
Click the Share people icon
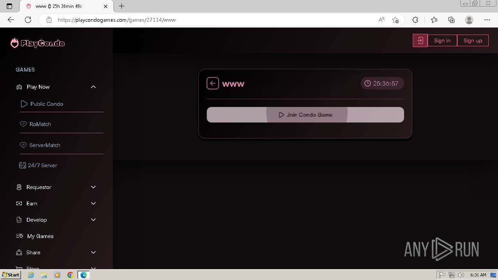click(x=19, y=252)
